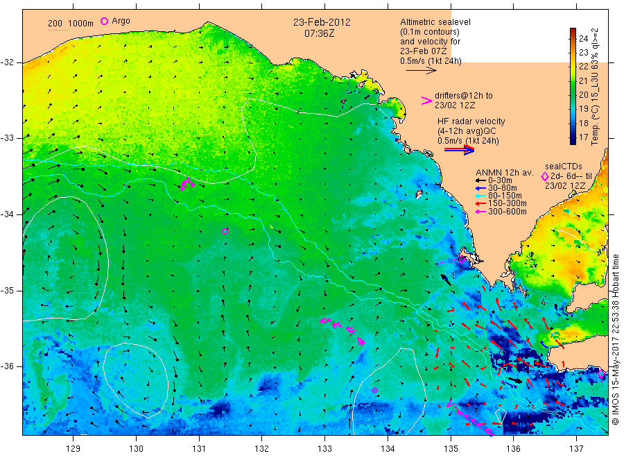
Task: Click the black altimetric velocity scale arrow
Action: coord(421,71)
